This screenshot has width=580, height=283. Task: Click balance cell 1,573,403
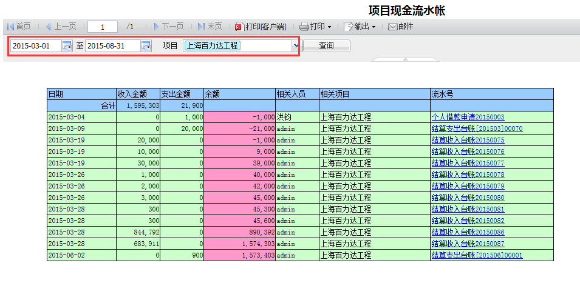[239, 255]
